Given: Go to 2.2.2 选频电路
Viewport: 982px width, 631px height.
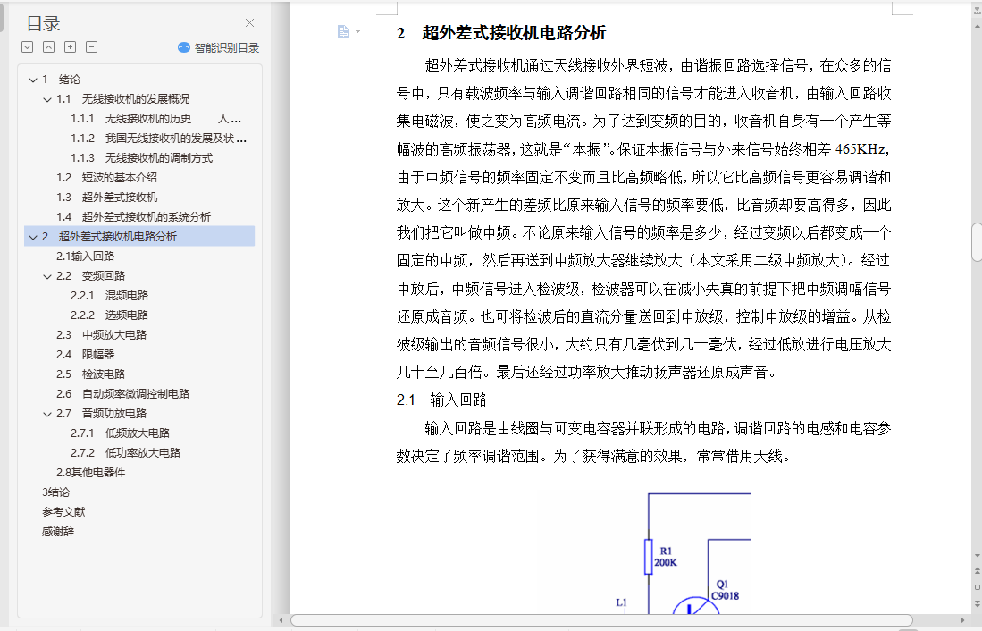Looking at the screenshot, I should pyautogui.click(x=110, y=315).
